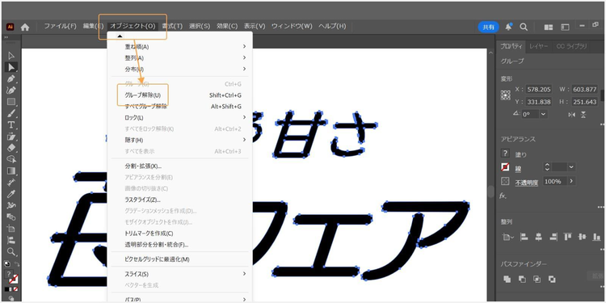606x303 pixels.
Task: Select the Zoom tool in toolbar
Action: tap(11, 251)
